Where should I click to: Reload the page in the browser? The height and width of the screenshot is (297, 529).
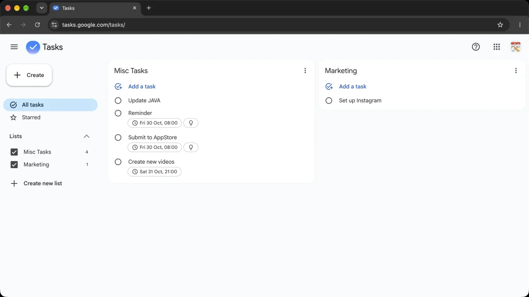[x=37, y=25]
